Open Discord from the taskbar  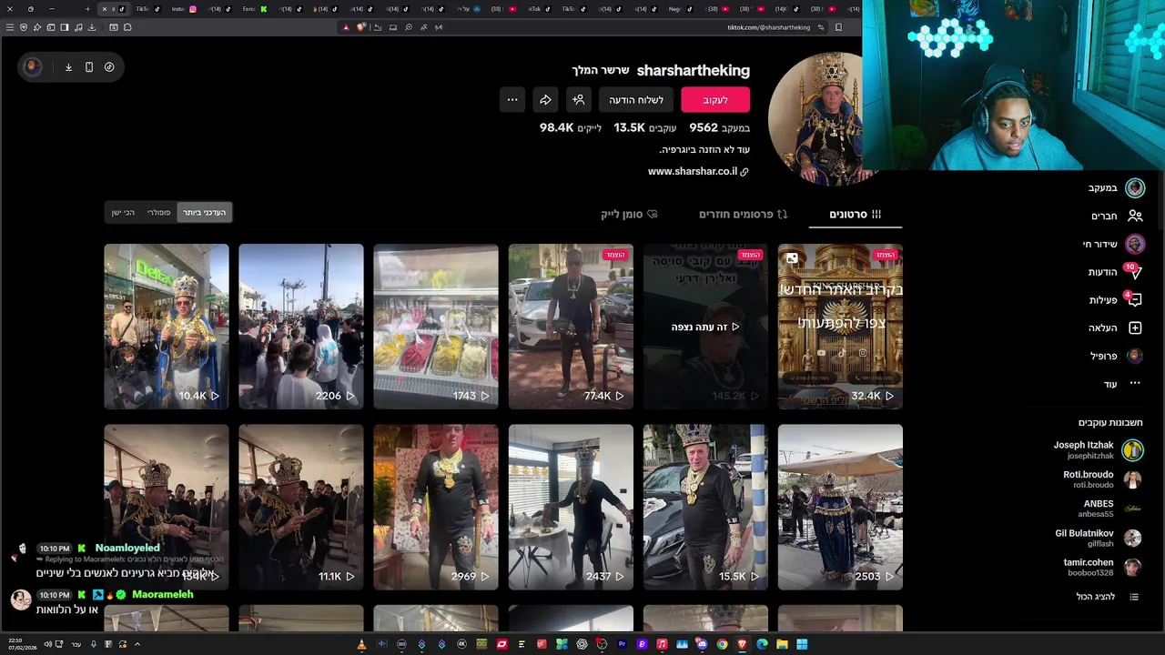pos(702,644)
